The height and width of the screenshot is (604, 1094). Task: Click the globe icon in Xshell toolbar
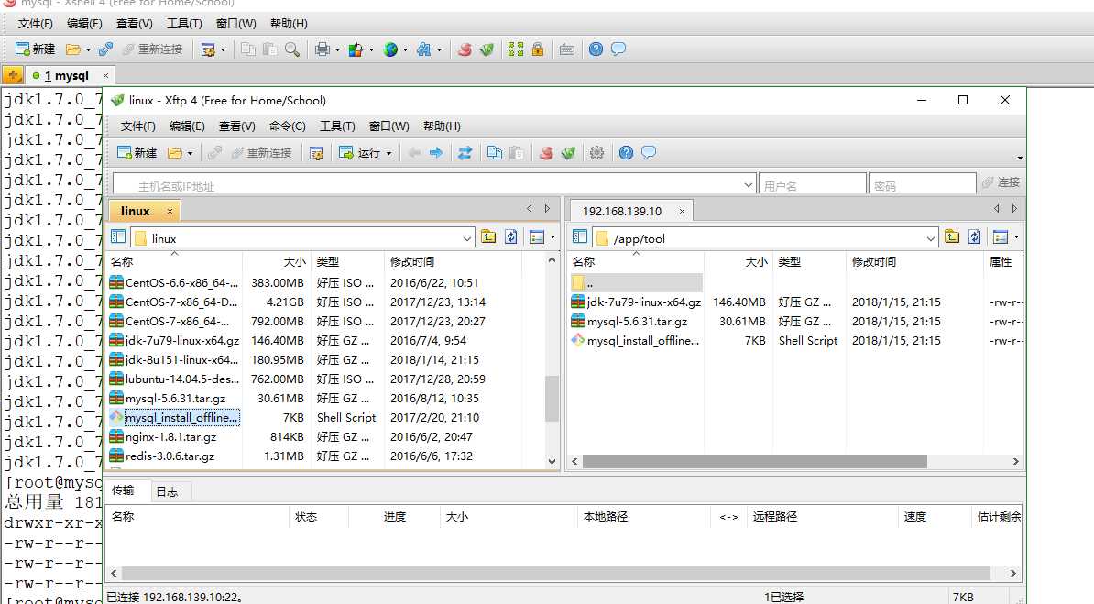[x=390, y=49]
